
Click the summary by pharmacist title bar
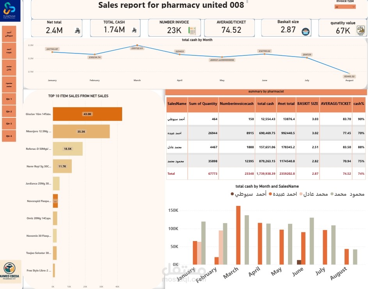pos(266,92)
